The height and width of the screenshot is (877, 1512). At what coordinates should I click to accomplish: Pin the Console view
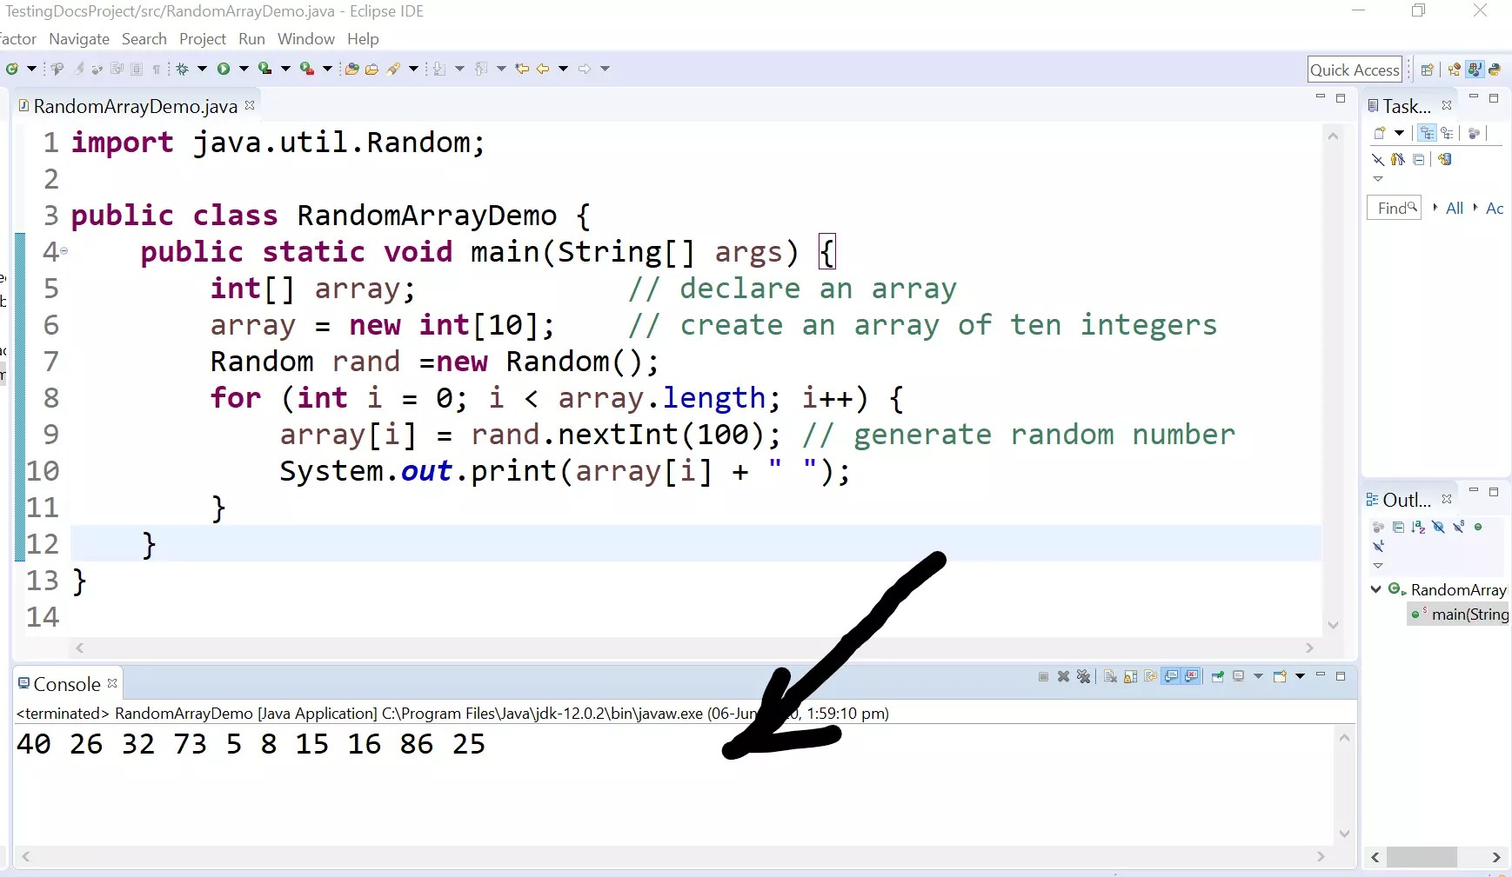click(1216, 677)
